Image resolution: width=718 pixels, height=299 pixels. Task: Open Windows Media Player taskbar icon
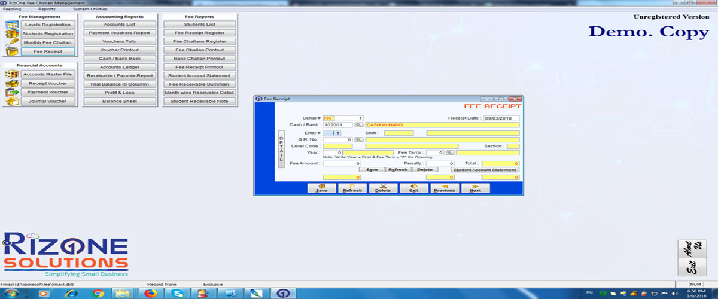click(44, 293)
